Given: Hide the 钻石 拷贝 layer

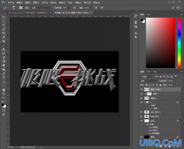Looking at the screenshot, I should [x=141, y=116].
